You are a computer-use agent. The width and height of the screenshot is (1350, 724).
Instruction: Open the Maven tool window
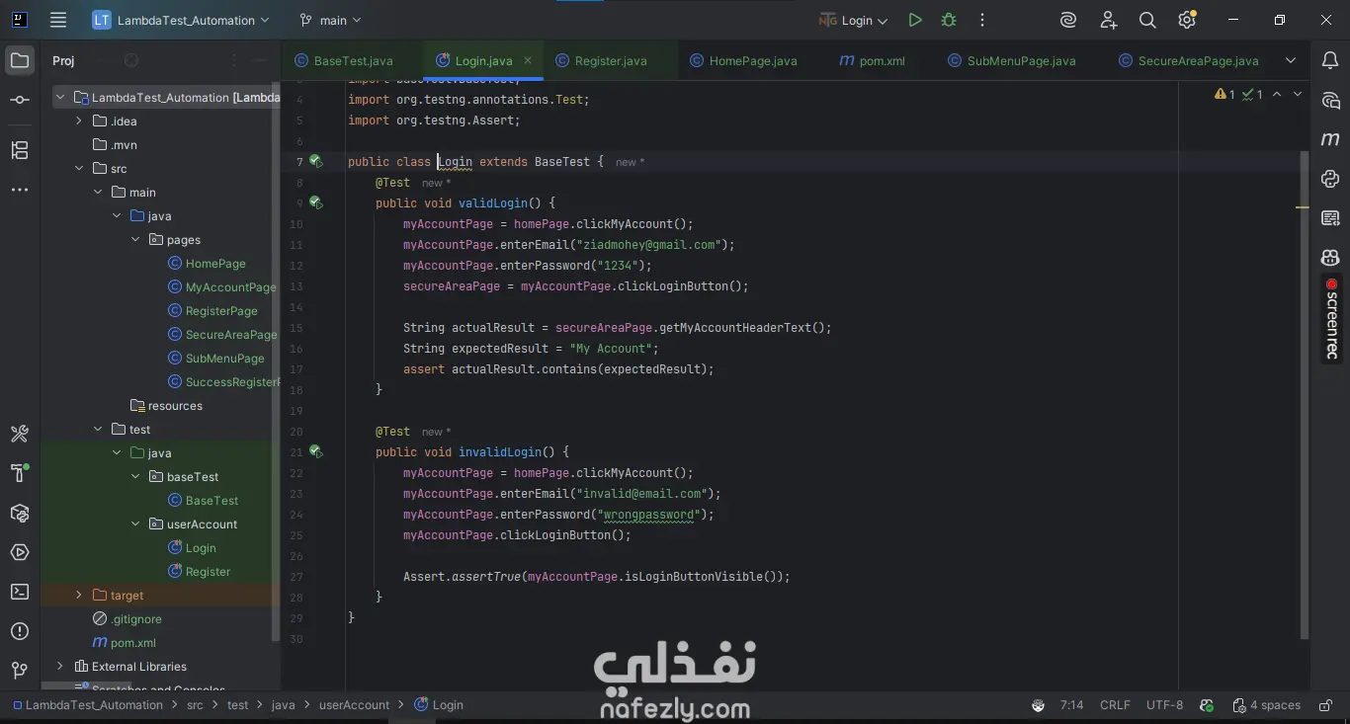(x=1330, y=139)
